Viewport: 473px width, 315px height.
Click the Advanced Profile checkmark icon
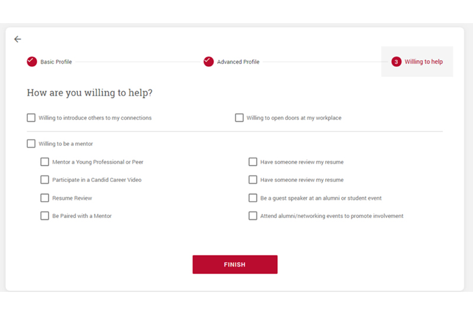pos(209,61)
